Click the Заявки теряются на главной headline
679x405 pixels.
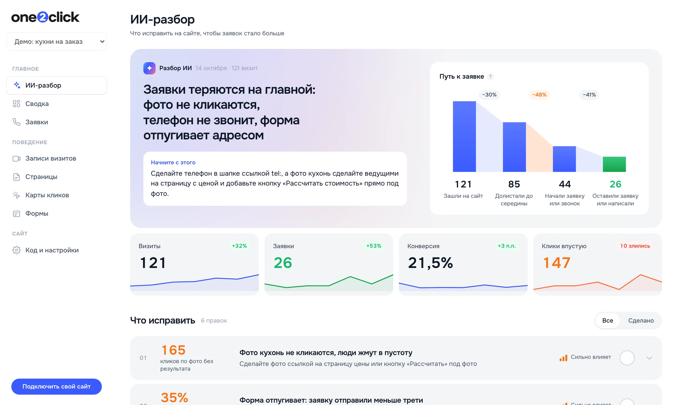pos(229,112)
